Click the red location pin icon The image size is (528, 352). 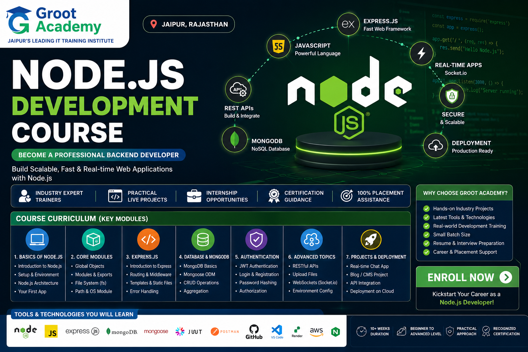tap(154, 24)
